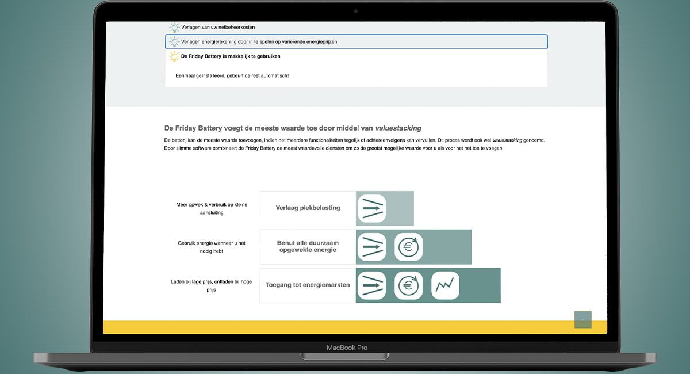This screenshot has height=374, width=690.
Task: Click the price chart line icon
Action: [x=445, y=285]
